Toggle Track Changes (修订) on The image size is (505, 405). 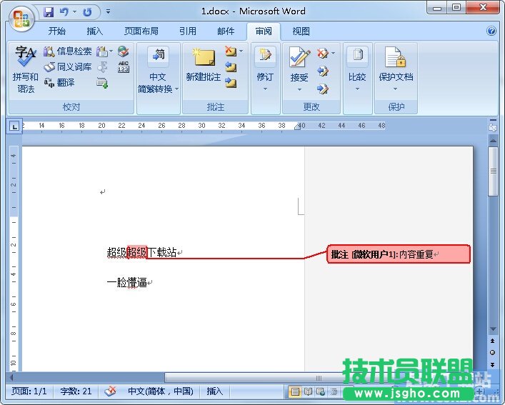(x=266, y=64)
